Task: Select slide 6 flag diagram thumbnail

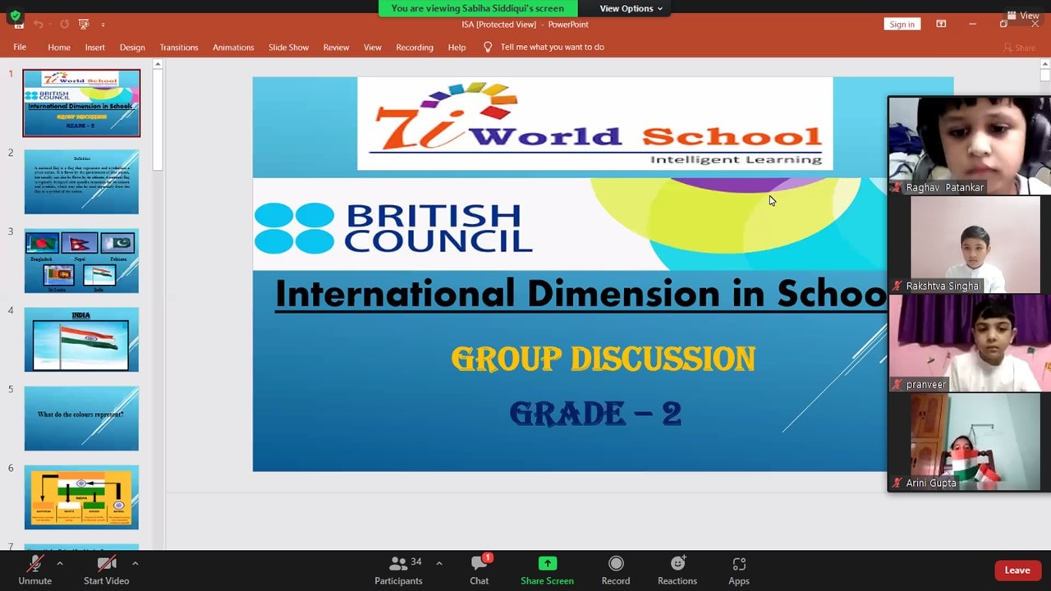Action: click(81, 497)
